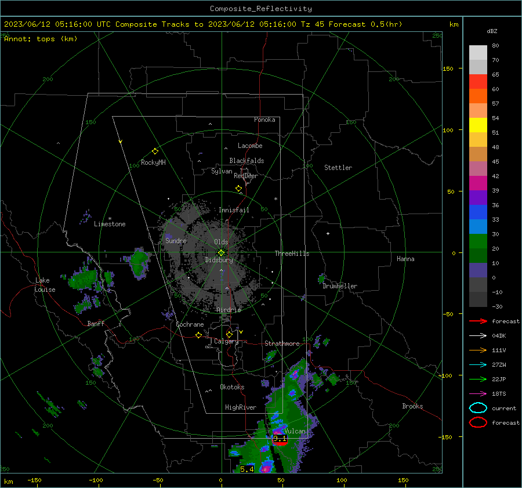The image size is (522, 488).
Task: Click the white 04DK arrow legend icon
Action: 478,335
